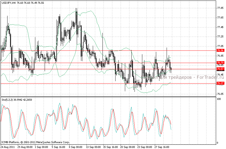Screen dimensions: 226x149
Task: Click the 1 Sep 00:00 time label
Action: point(41,147)
